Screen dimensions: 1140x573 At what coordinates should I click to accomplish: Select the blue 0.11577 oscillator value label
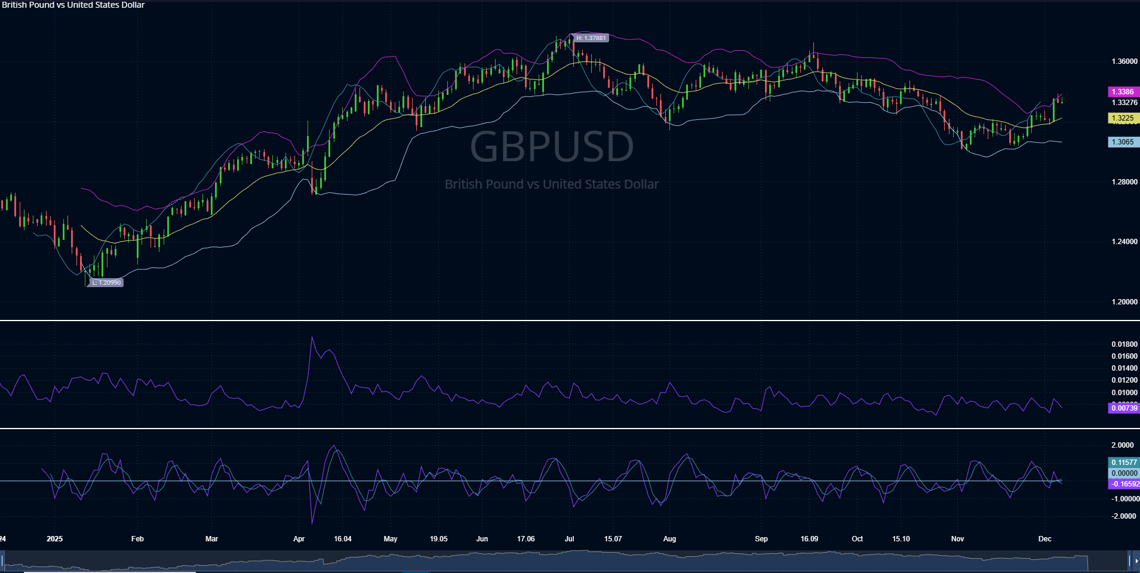point(1123,462)
